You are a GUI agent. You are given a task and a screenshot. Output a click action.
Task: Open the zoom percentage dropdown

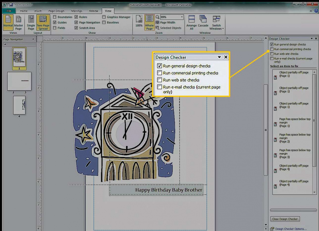(182, 17)
